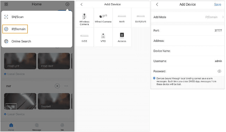
Task: Select the Access device type
Action: [122, 37]
